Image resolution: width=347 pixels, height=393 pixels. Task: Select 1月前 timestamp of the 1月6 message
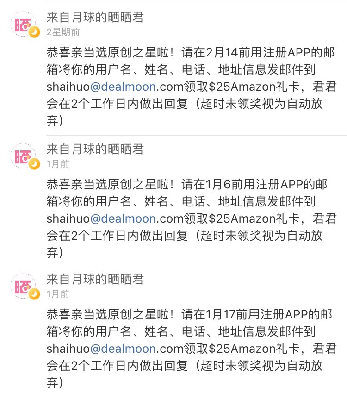coord(58,164)
